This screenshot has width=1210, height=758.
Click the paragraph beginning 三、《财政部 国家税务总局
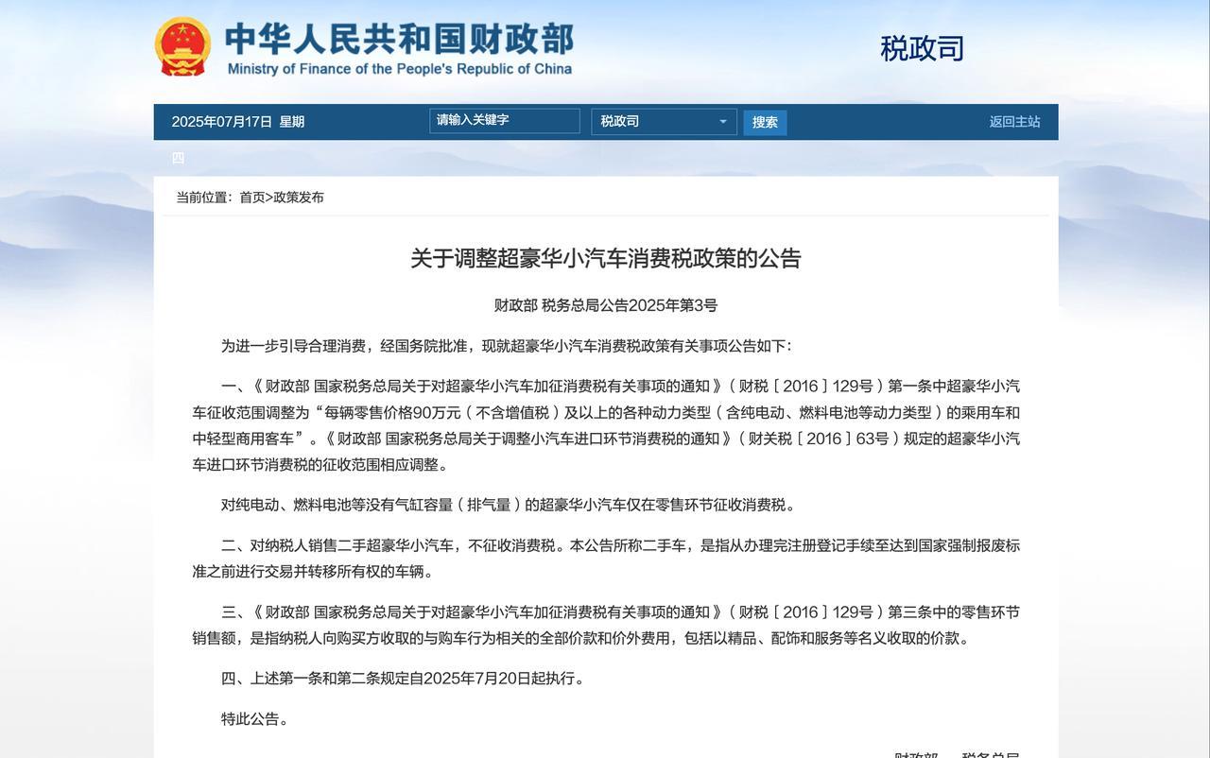tap(606, 626)
